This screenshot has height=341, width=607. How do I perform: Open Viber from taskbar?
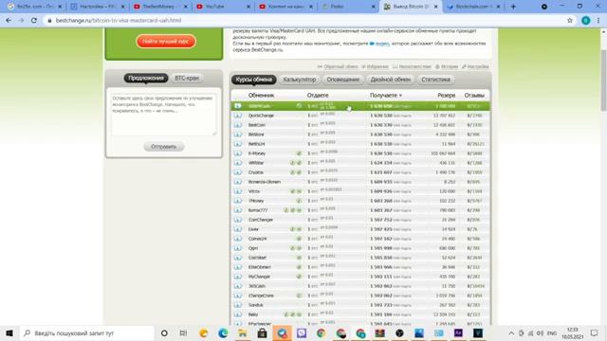point(302,332)
